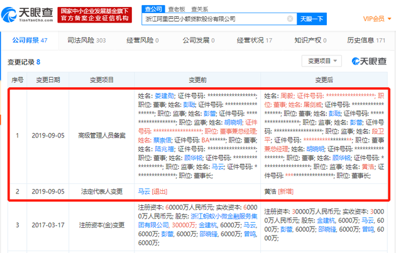Switch to the 查公司 search tab

153,9
